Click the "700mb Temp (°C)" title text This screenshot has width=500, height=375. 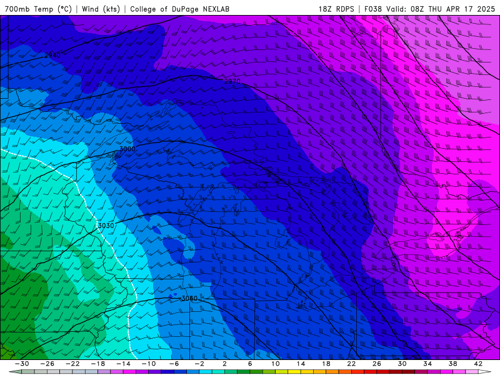[38, 9]
